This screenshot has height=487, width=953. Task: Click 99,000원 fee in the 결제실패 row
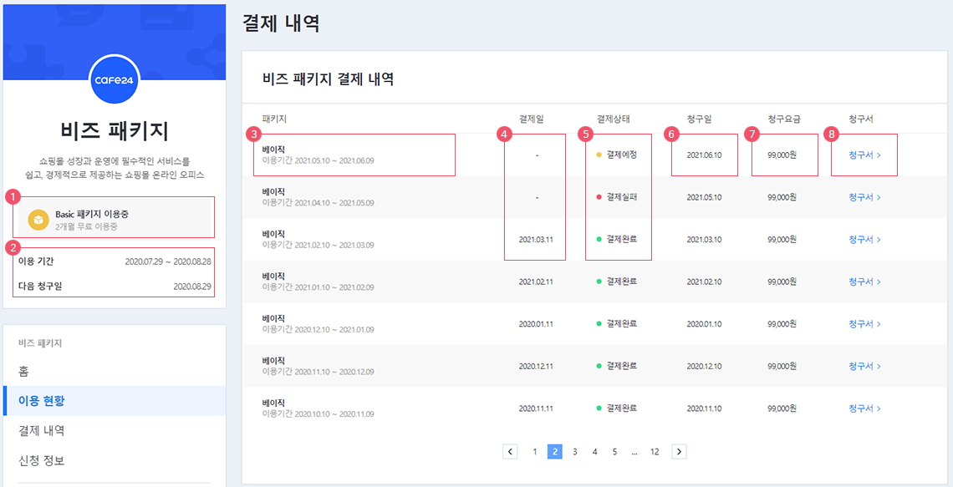point(782,197)
